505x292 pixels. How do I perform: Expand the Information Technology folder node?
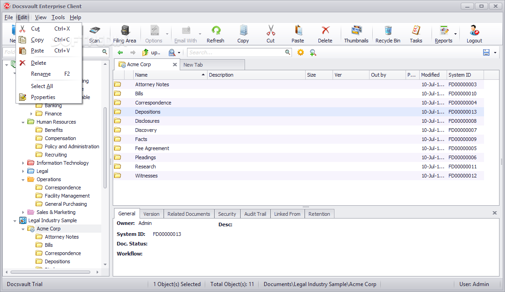[23, 163]
